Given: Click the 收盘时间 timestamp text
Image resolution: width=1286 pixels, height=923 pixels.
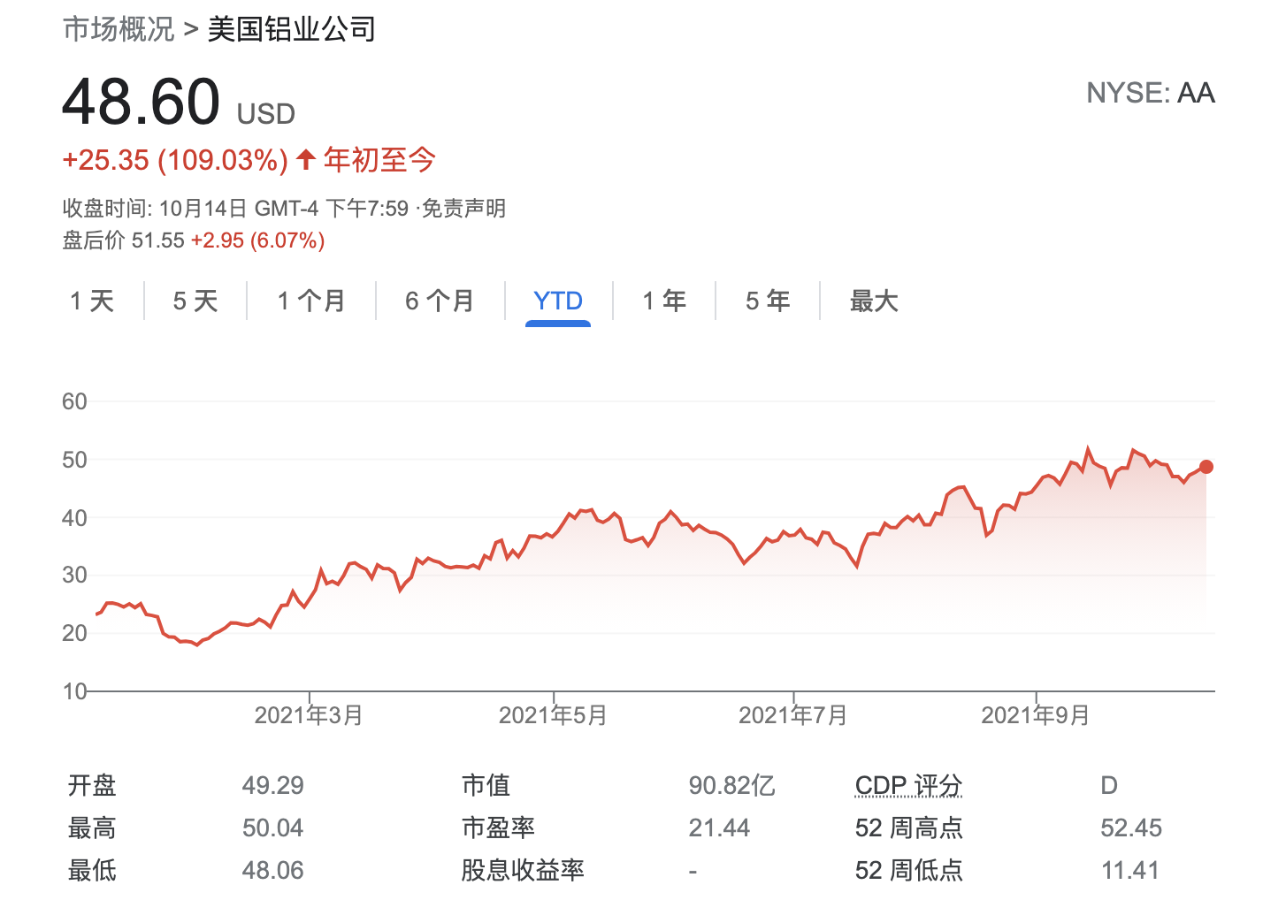Looking at the screenshot, I should pos(235,209).
